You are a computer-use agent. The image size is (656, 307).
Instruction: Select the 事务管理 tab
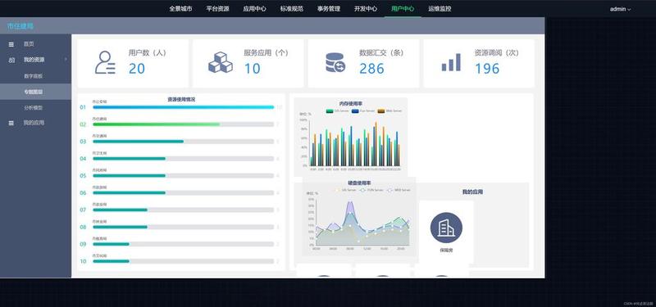[x=329, y=8]
